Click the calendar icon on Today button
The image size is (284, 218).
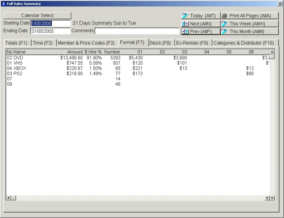[x=185, y=16]
